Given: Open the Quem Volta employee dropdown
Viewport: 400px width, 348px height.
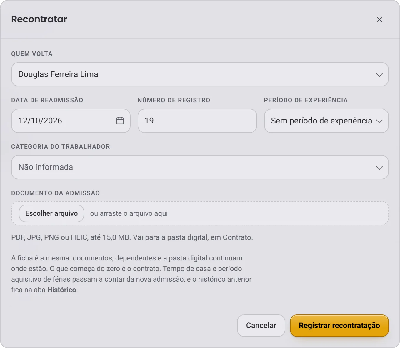Looking at the screenshot, I should 200,74.
